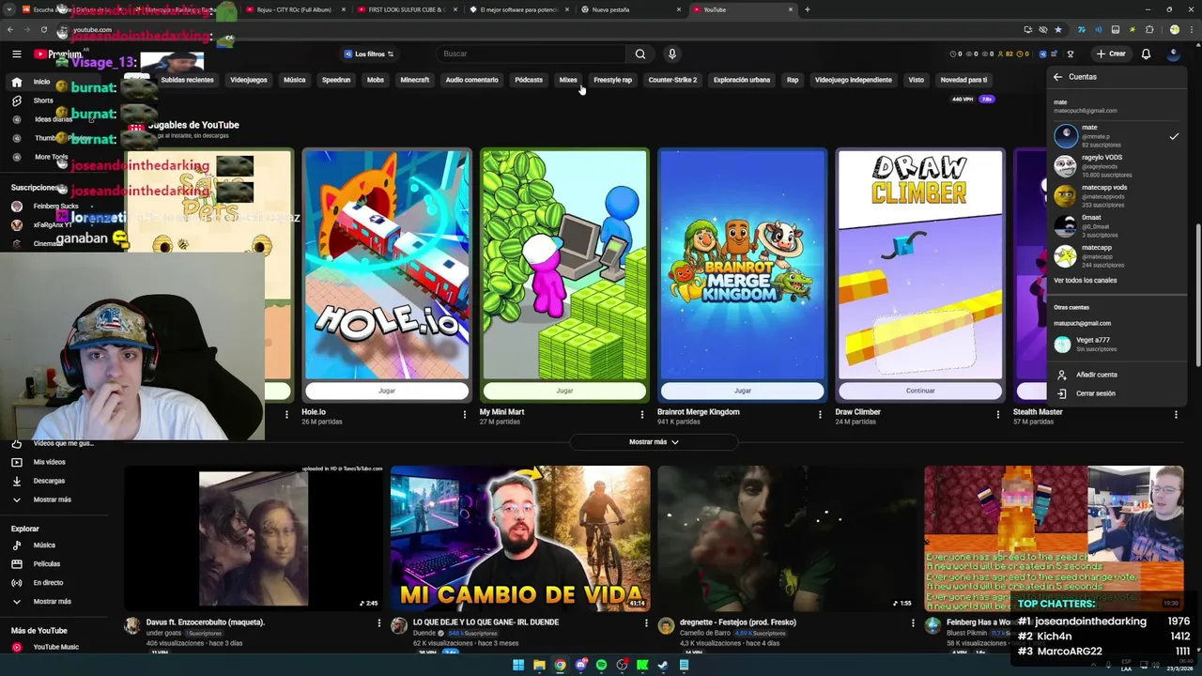
Task: Select the Mixes chip
Action: point(568,80)
